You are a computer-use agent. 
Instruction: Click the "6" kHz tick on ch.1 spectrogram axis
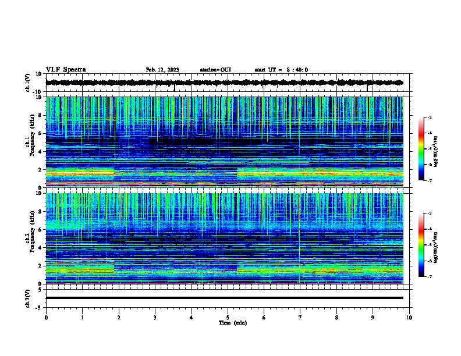click(40, 134)
